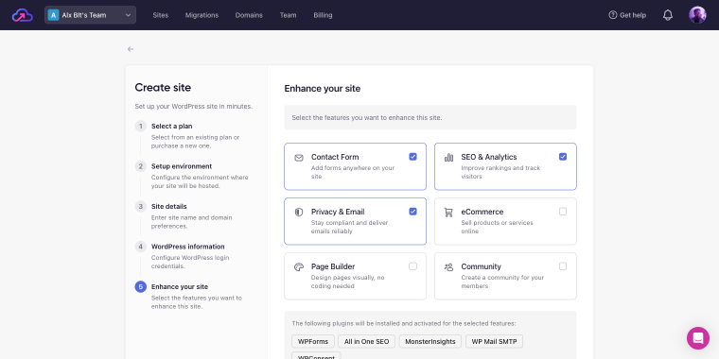Click the help question mark icon
719x359 pixels.
613,15
